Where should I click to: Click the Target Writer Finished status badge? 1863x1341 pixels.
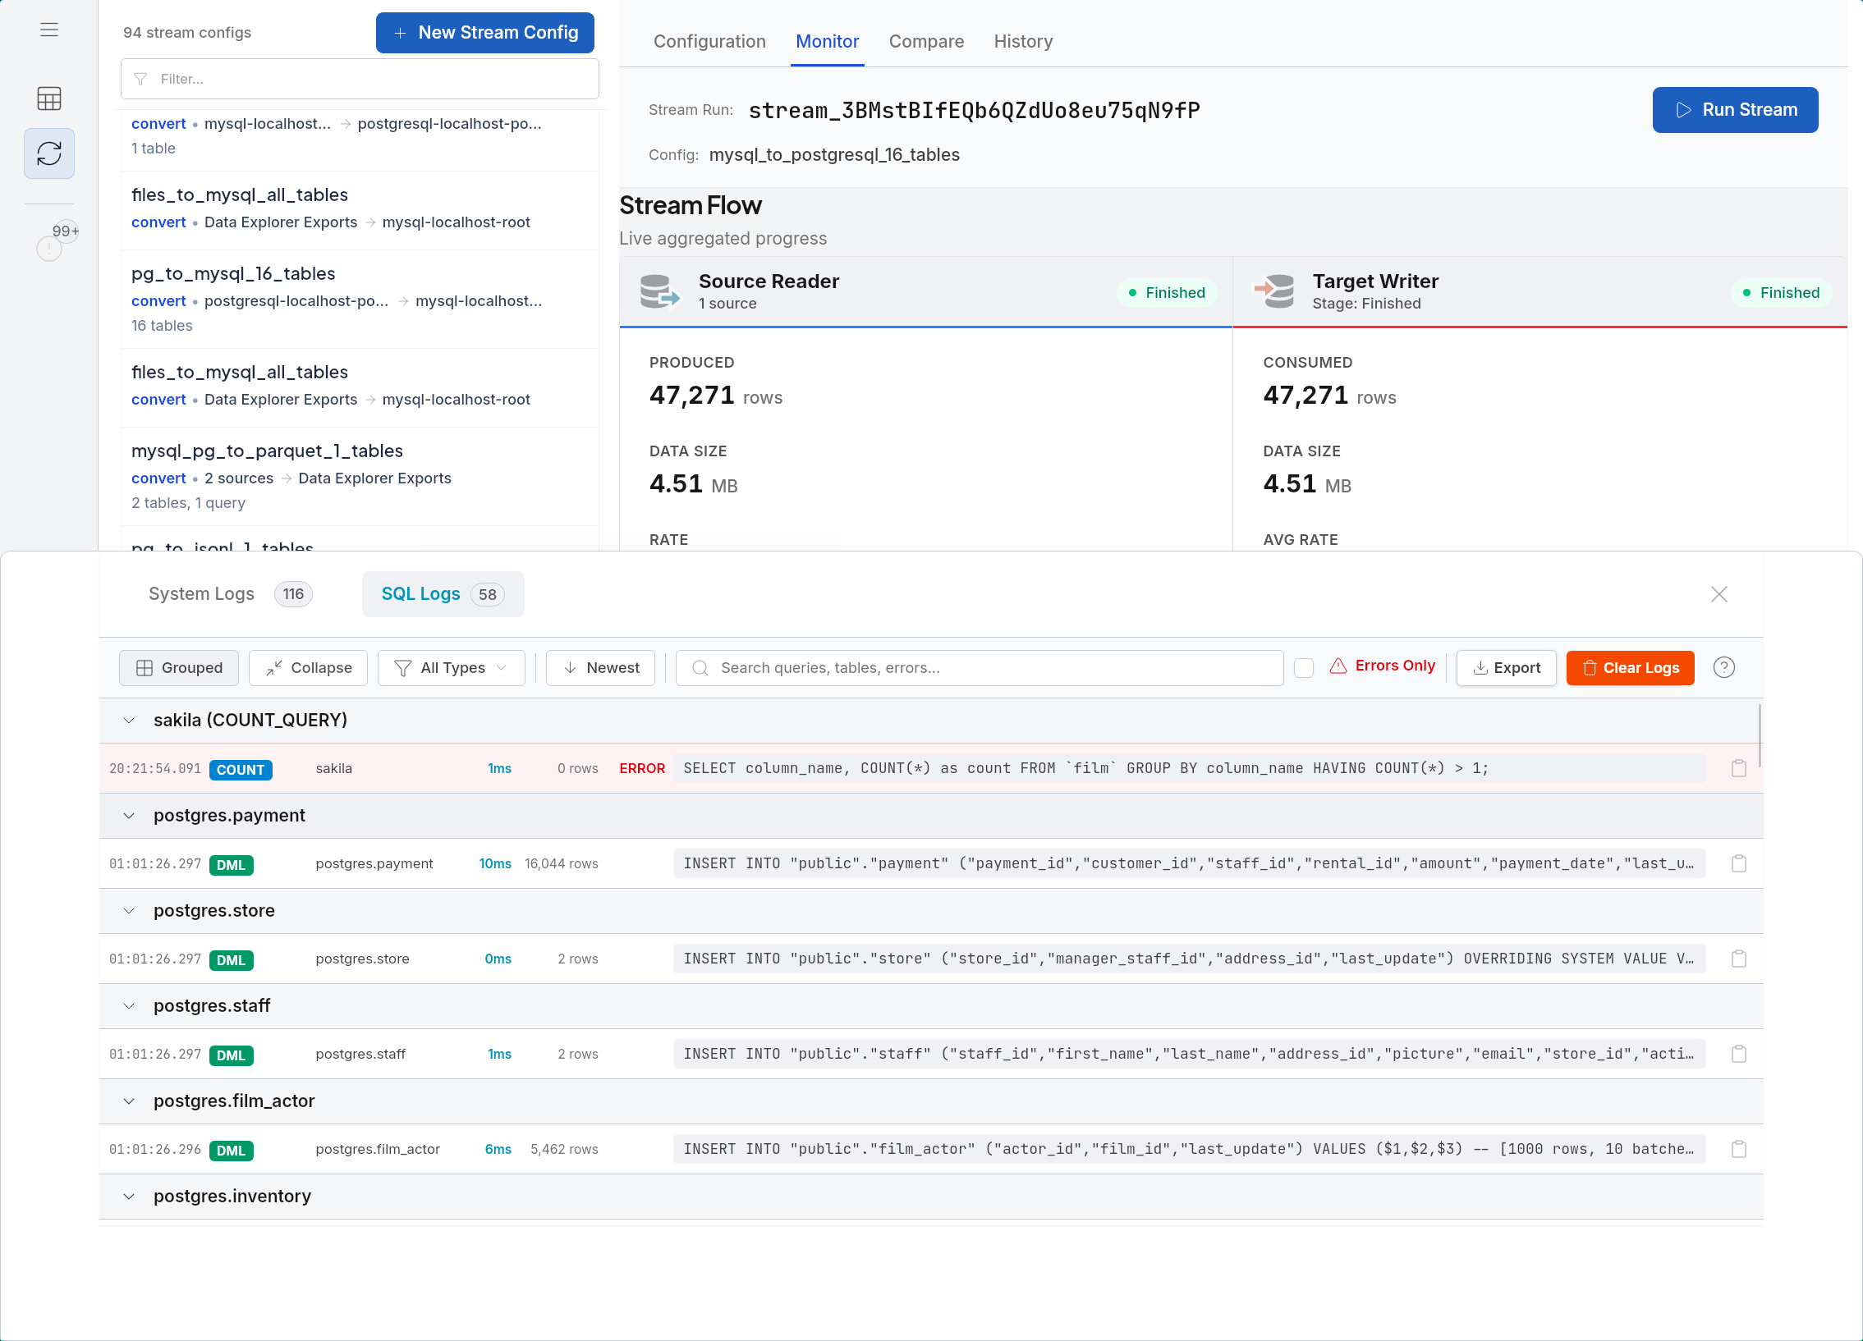1781,292
